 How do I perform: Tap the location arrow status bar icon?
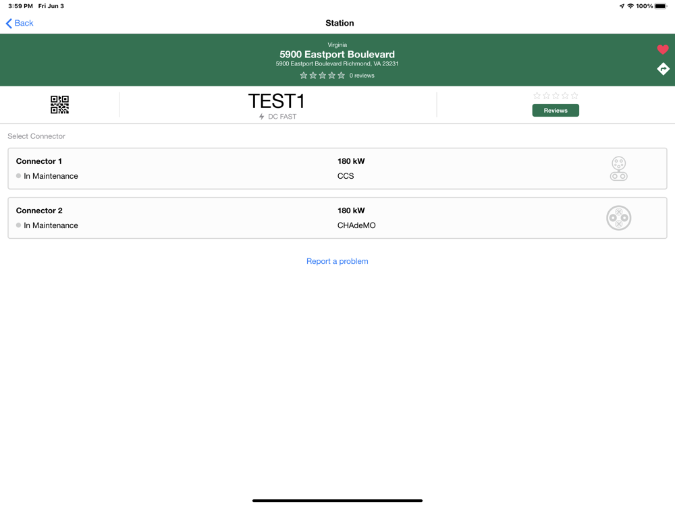(x=622, y=6)
